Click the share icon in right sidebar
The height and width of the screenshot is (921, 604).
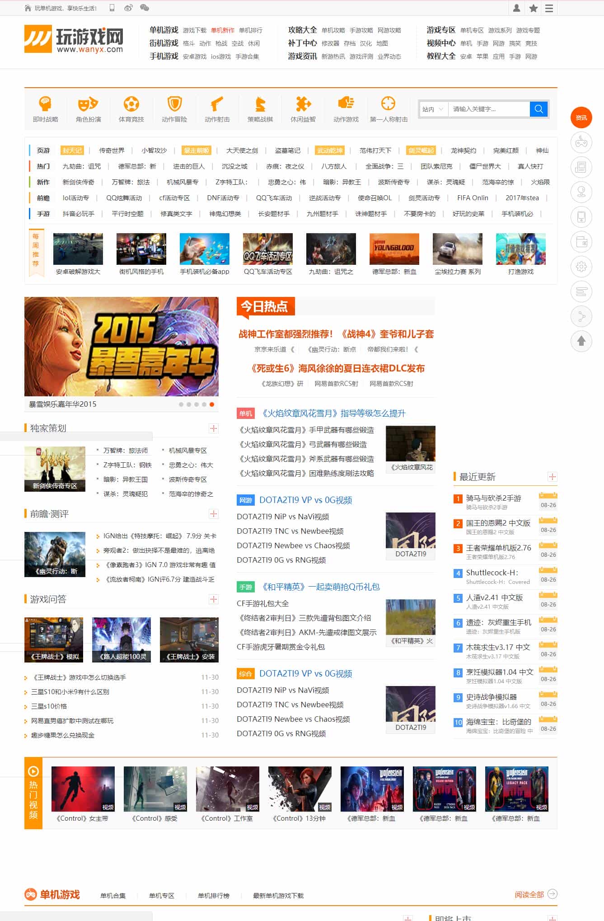tap(581, 316)
